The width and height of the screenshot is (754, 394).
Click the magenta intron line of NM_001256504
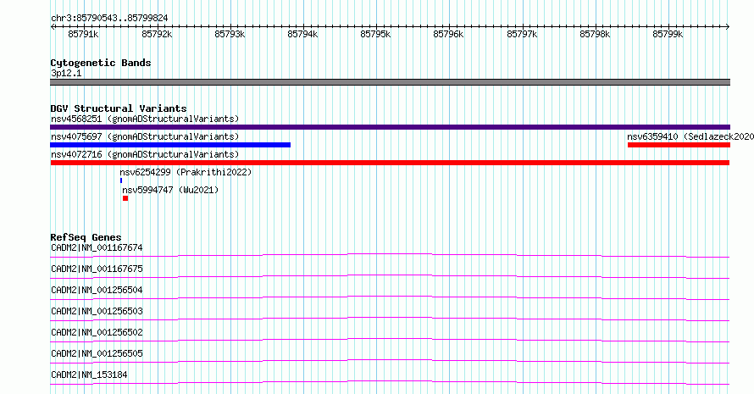[x=390, y=297]
